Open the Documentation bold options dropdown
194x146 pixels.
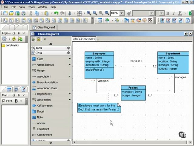coord(21,101)
